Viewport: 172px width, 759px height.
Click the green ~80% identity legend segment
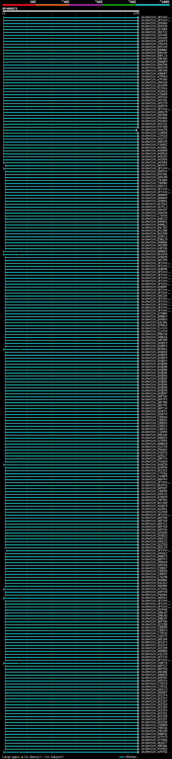tap(119, 5)
